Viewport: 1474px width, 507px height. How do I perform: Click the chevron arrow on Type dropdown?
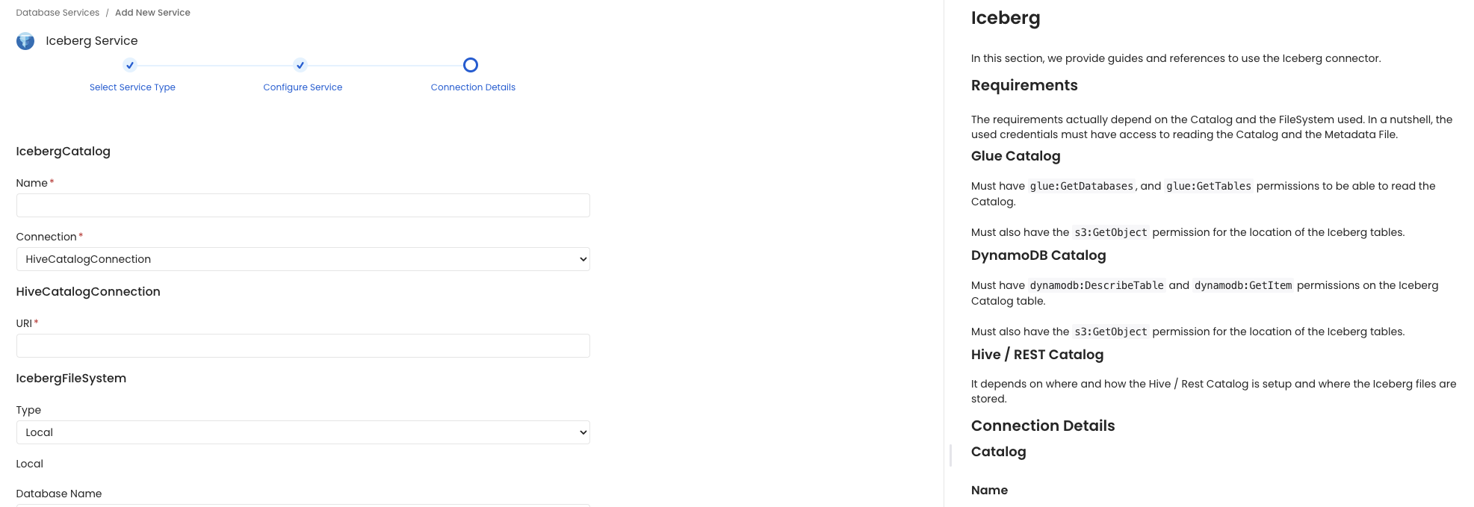coord(583,433)
